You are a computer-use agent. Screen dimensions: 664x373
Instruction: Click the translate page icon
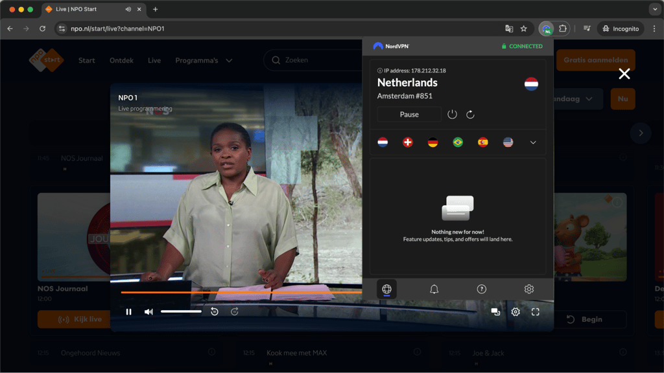[509, 28]
